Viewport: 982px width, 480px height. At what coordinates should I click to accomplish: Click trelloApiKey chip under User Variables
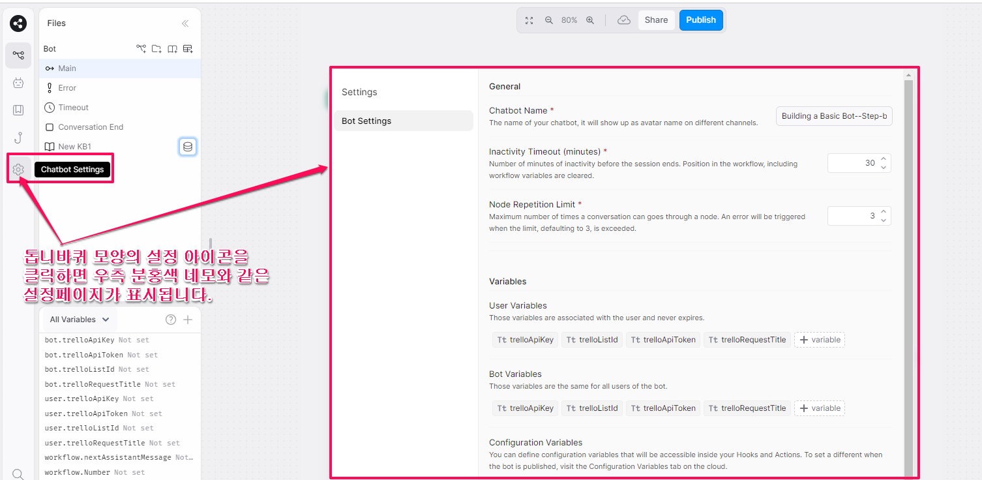pyautogui.click(x=526, y=340)
